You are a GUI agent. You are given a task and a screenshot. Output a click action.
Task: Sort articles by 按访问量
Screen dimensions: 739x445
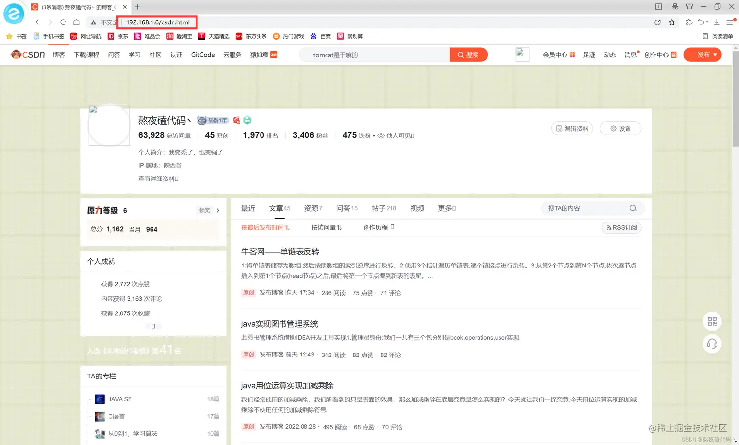(x=326, y=227)
